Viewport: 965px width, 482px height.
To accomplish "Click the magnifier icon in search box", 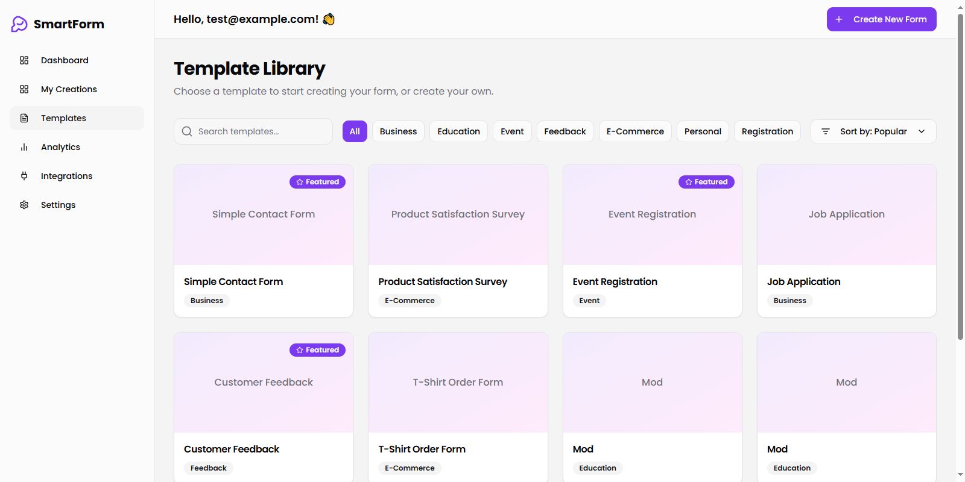I will click(187, 131).
